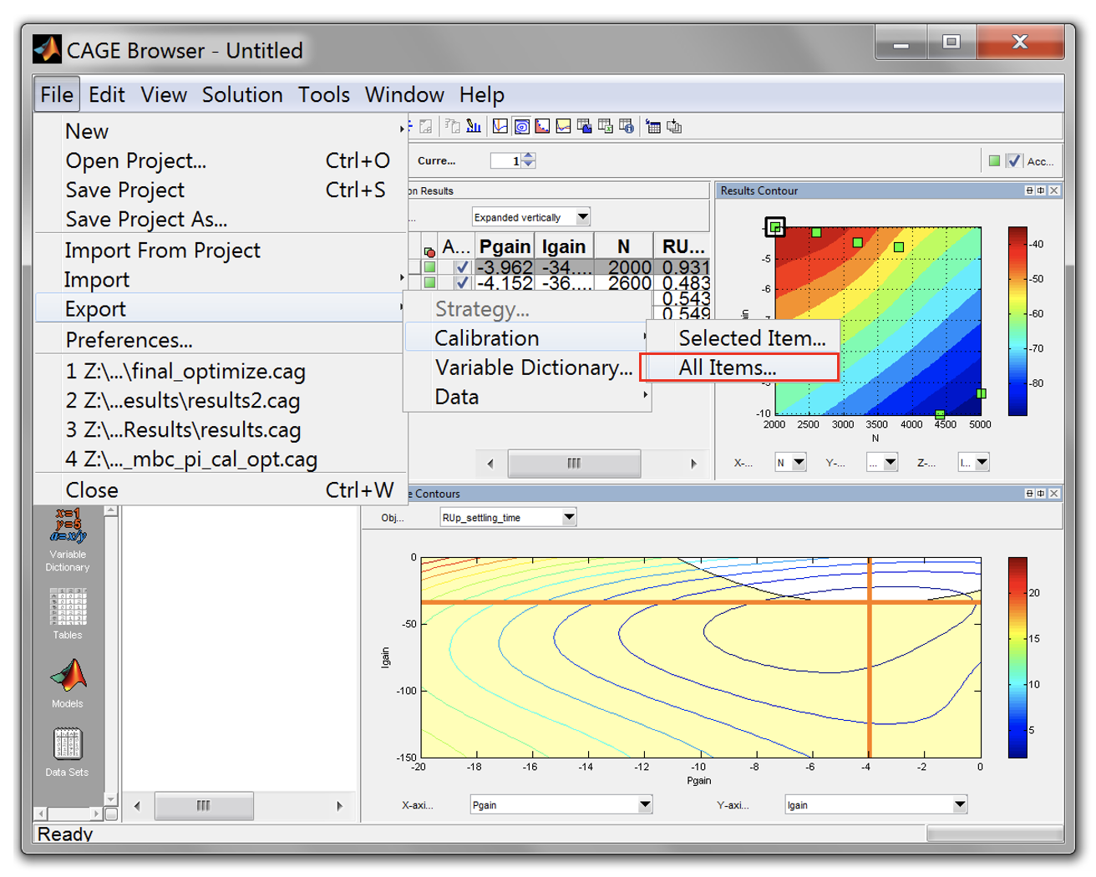Screen dimensions: 1096x877
Task: Click the File menu
Action: 57,94
